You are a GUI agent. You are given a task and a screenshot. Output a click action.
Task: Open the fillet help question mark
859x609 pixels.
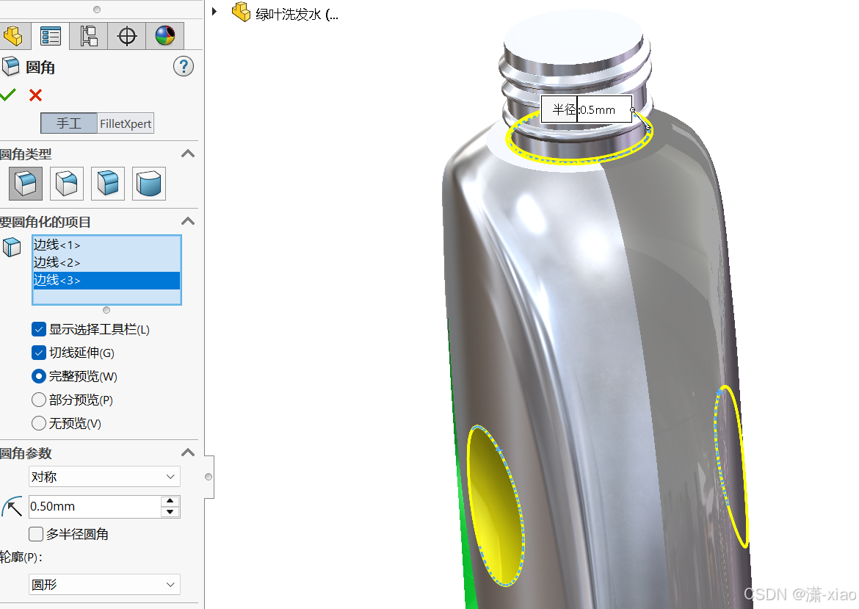point(184,66)
